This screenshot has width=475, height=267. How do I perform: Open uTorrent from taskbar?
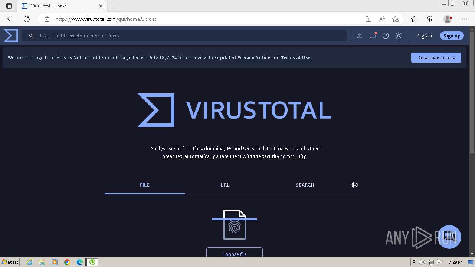click(x=92, y=262)
